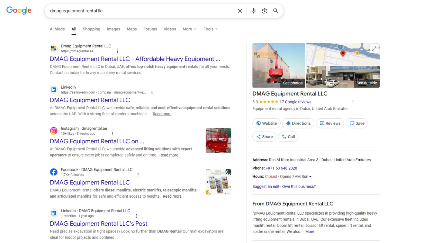This screenshot has width=432, height=243.
Task: Clear the search box text
Action: (x=240, y=11)
